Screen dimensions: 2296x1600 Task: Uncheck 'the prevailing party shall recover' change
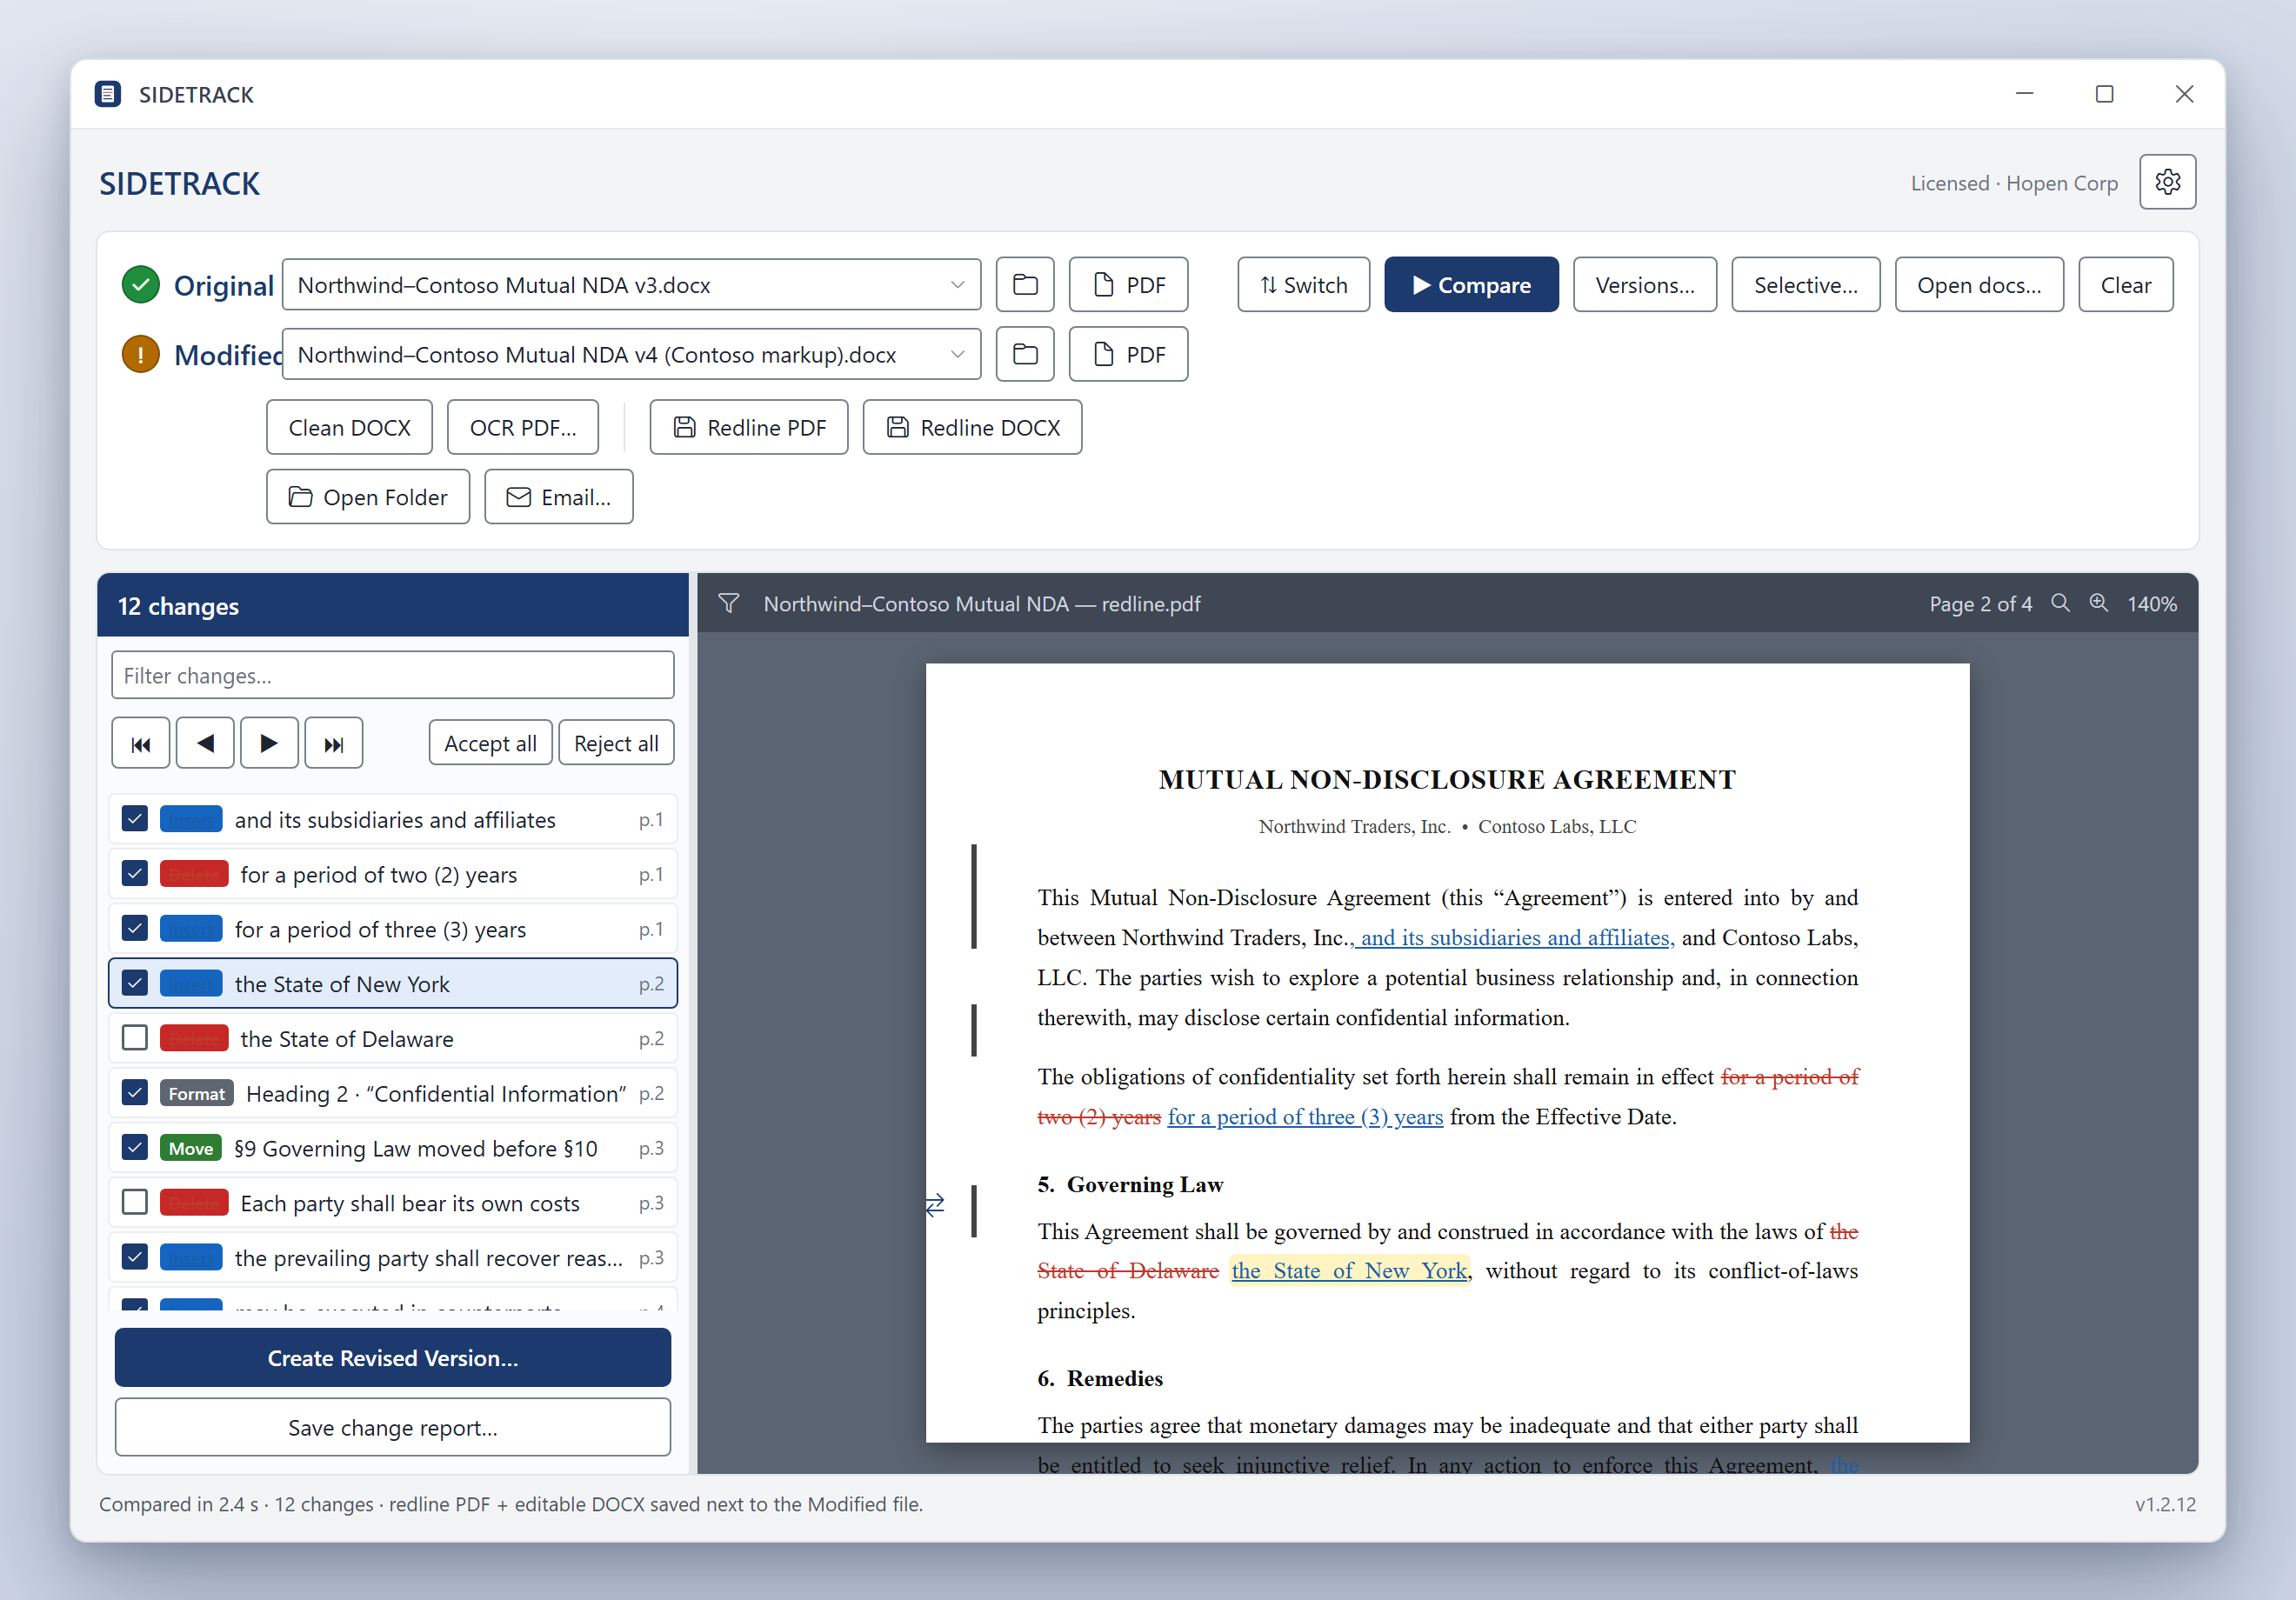[x=135, y=1258]
